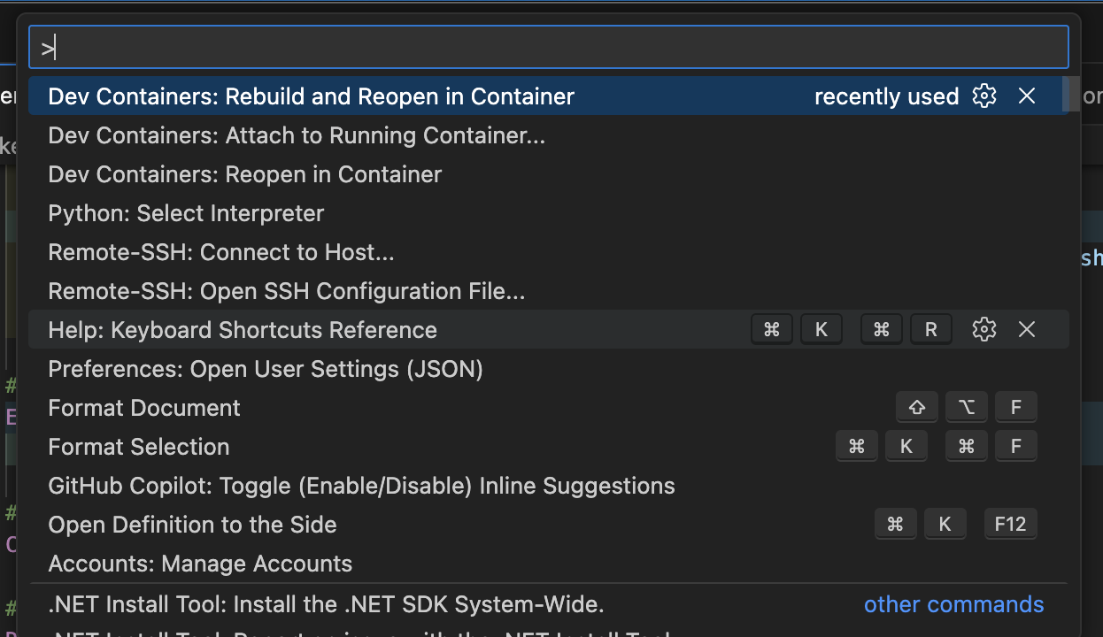Select Remote-SSH: Connect to Host
Viewport: 1103px width, 637px height.
[221, 252]
